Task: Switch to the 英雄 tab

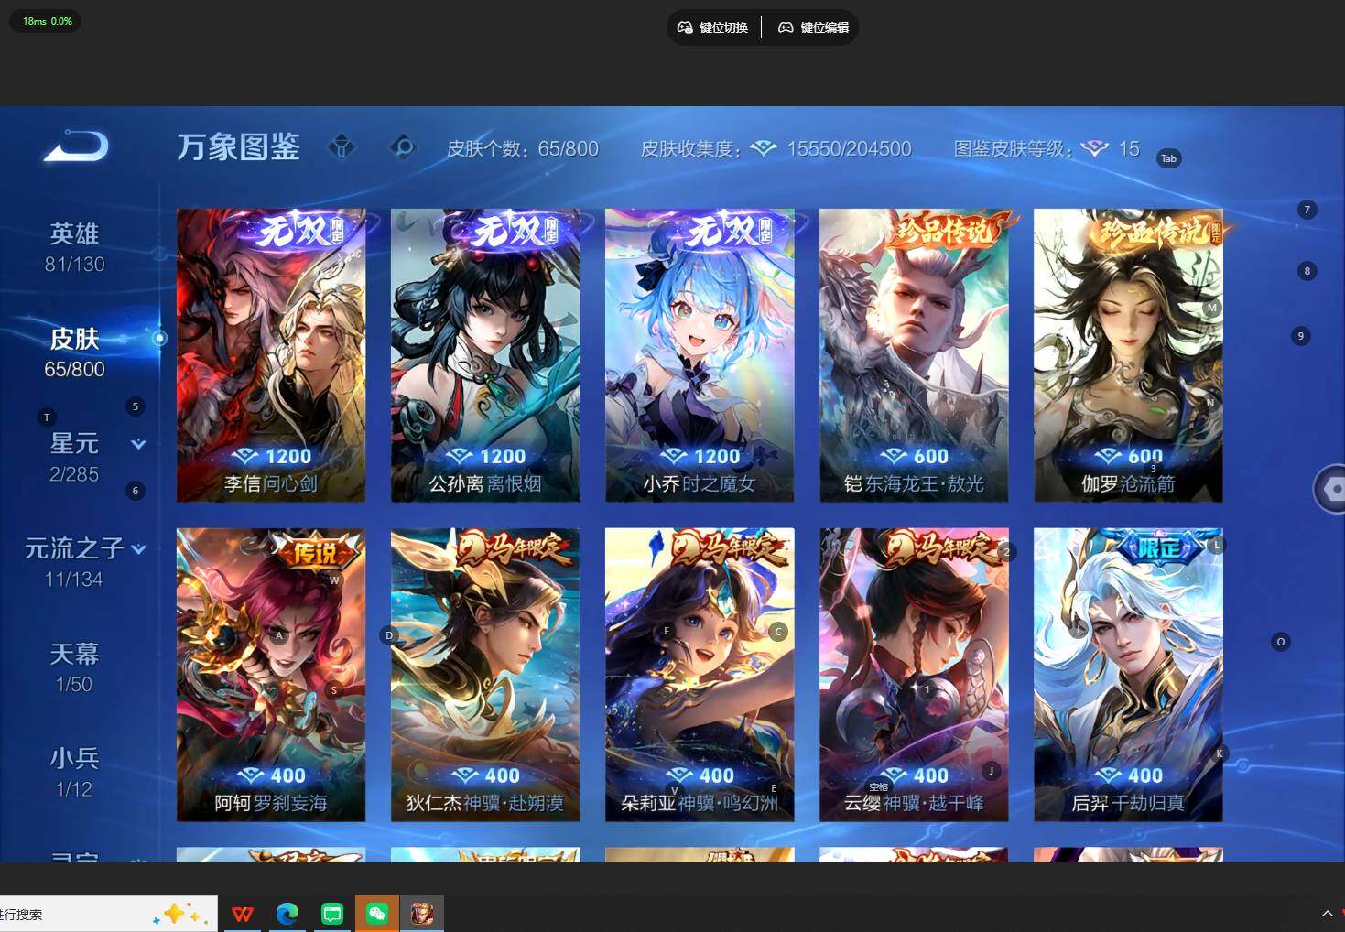Action: tap(75, 247)
